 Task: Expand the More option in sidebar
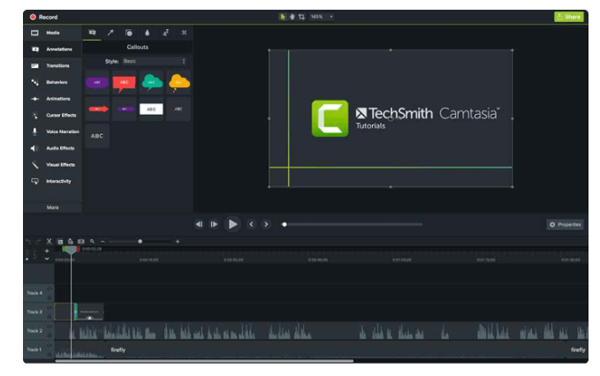pyautogui.click(x=53, y=207)
